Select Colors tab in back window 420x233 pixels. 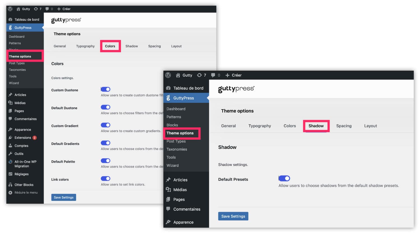(110, 46)
